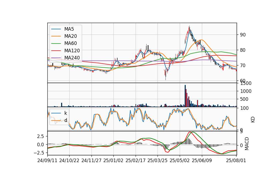The height and width of the screenshot is (189, 263).
Task: Click the 24/11/27 date axis label
Action: click(92, 161)
